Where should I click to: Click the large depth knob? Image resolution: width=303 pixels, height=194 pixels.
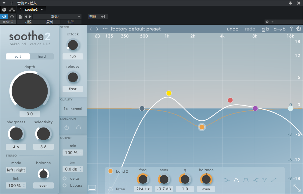click(30, 91)
